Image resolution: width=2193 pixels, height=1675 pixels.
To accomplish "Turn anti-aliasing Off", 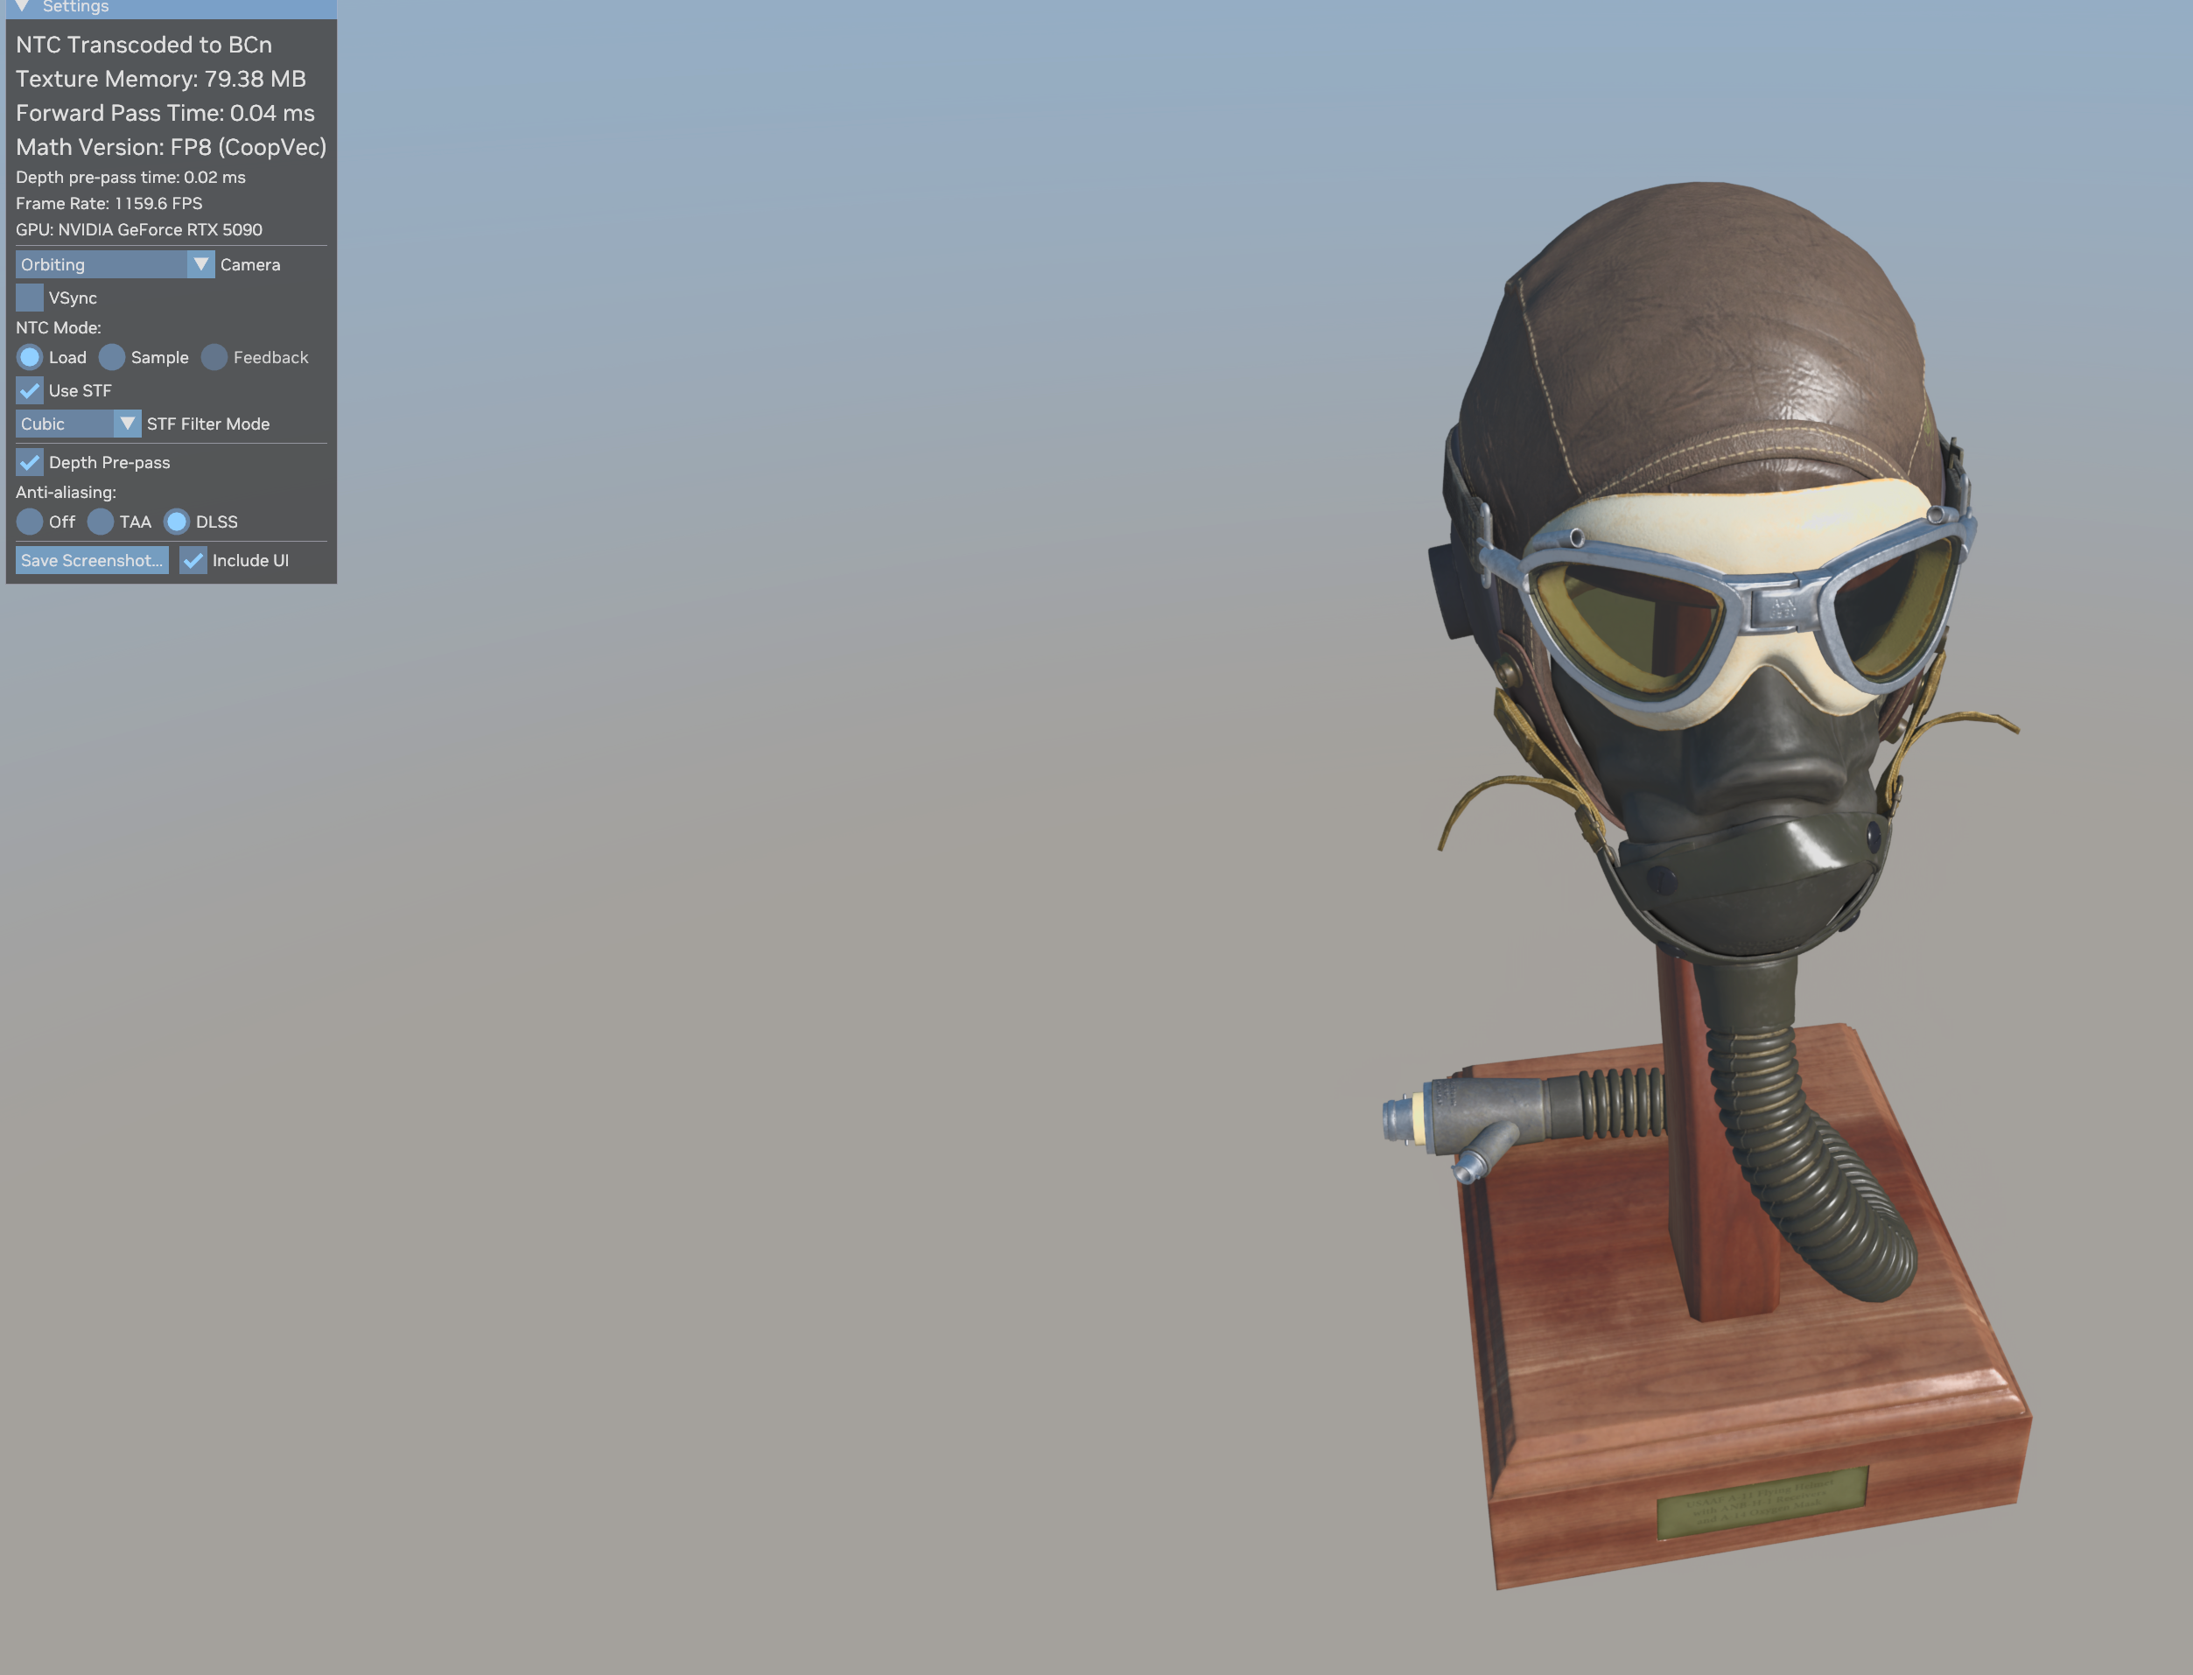I will tap(30, 522).
